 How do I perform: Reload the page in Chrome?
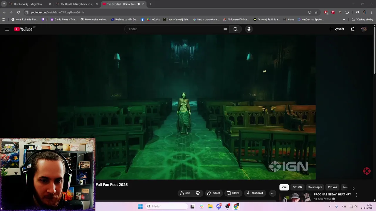[18, 12]
